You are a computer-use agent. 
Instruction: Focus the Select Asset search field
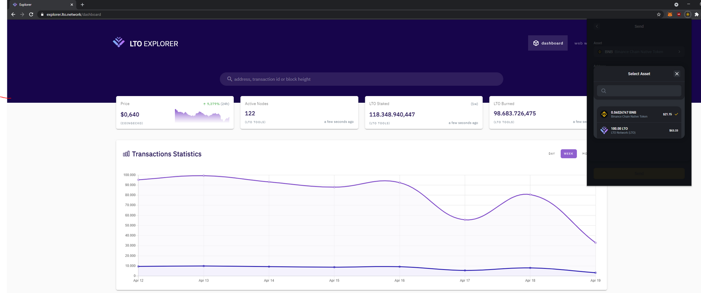(639, 91)
